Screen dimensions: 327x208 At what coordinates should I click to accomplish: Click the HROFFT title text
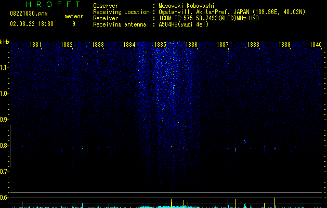click(x=53, y=4)
